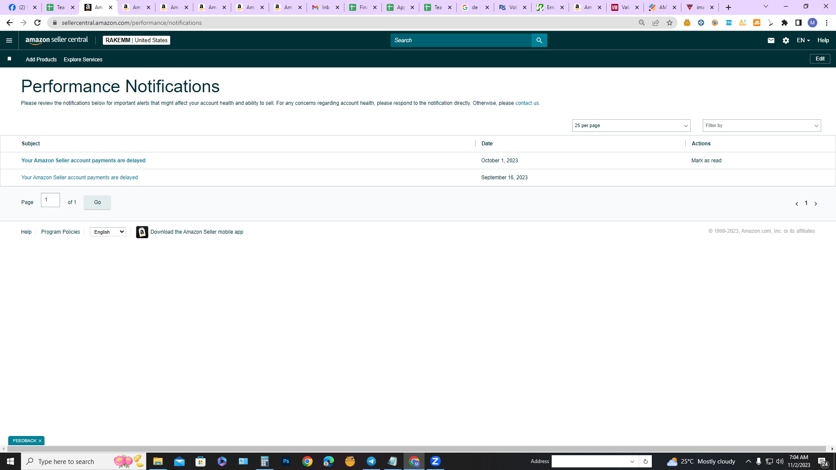
Task: Click the share page icon in address bar
Action: pyautogui.click(x=656, y=23)
